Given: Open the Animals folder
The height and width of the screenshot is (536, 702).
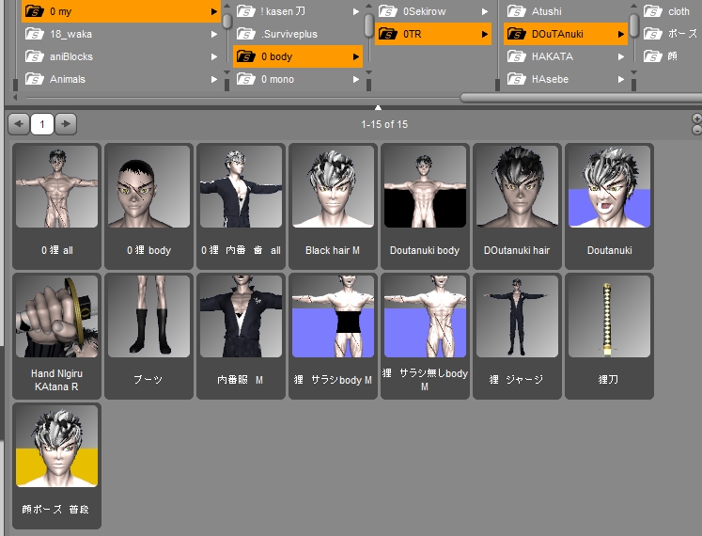Looking at the screenshot, I should pyautogui.click(x=121, y=79).
